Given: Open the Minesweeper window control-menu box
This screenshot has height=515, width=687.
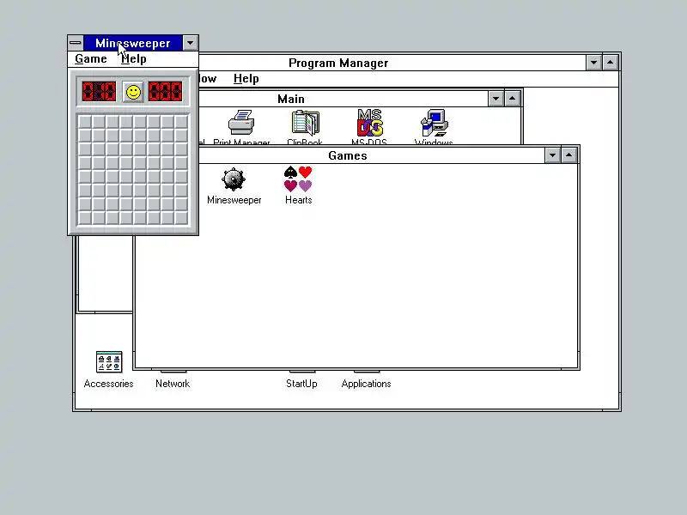Looking at the screenshot, I should (x=76, y=43).
